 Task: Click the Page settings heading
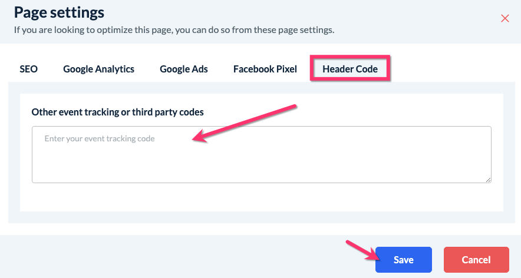(59, 12)
